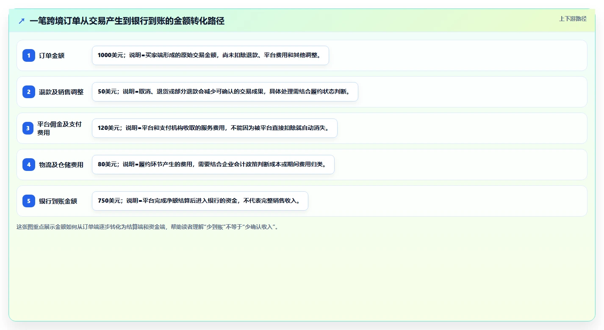Screen dimensions: 604x330
Task: Click the footnote about 少到账 不等于 少确认收入
Action: pyautogui.click(x=147, y=227)
